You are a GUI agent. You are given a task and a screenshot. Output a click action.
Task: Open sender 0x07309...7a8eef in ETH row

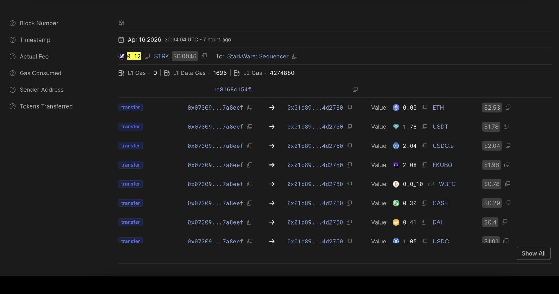coord(215,108)
